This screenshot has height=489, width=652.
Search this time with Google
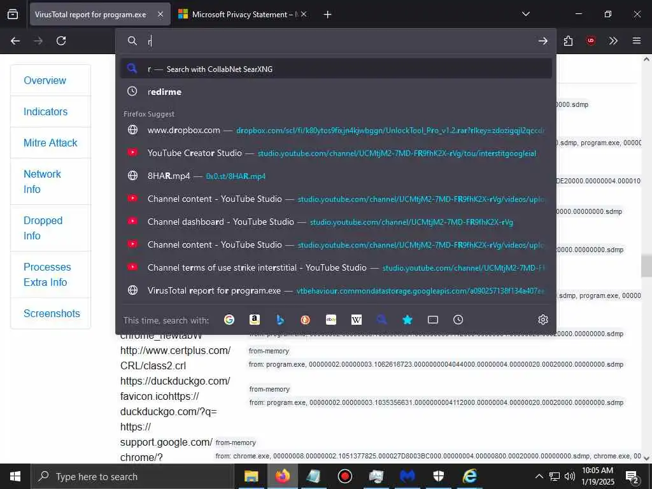[229, 320]
